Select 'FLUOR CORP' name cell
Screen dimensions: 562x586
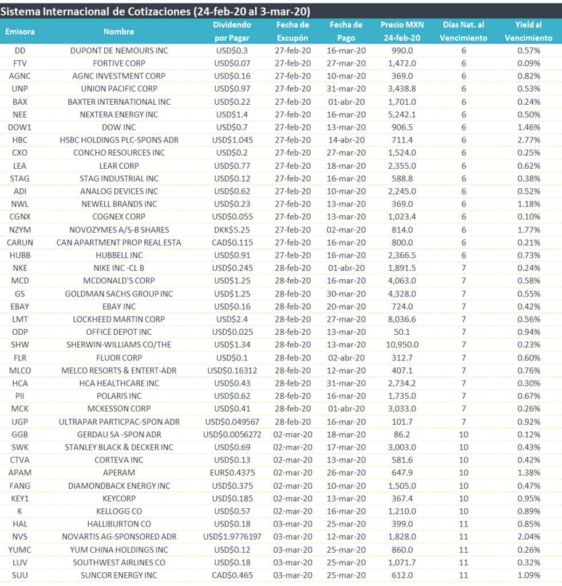tap(119, 358)
